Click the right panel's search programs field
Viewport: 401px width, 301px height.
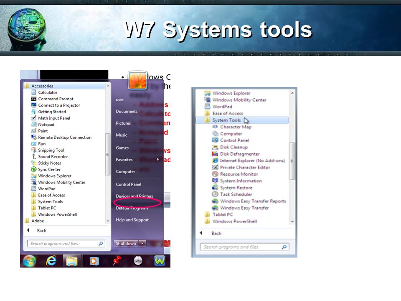(x=244, y=247)
